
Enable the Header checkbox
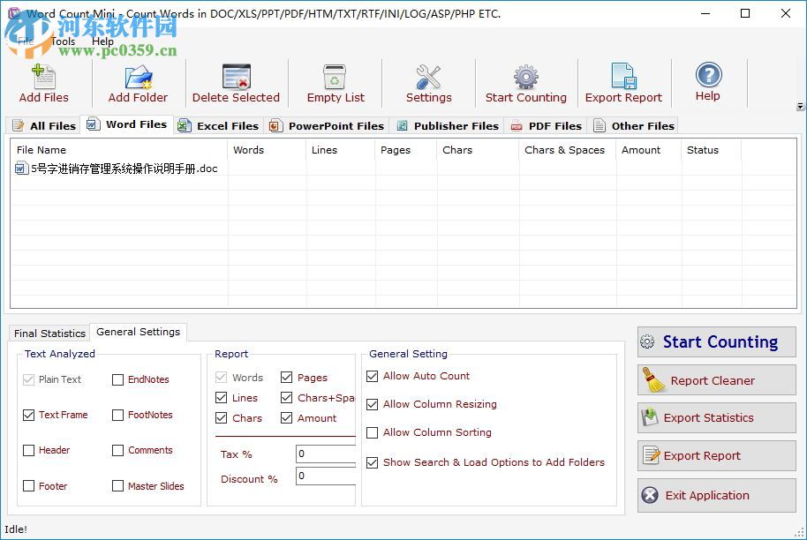tap(29, 450)
